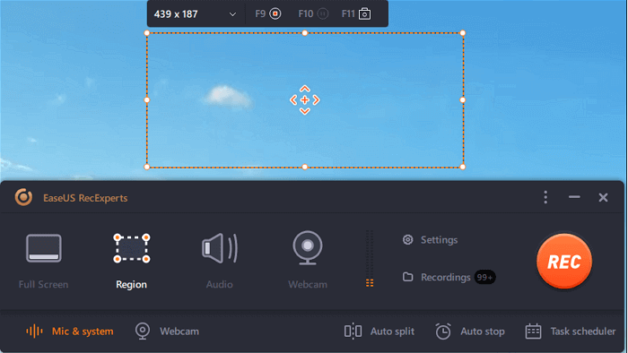
Task: Choose the Webcam recording mode icon
Action: pyautogui.click(x=307, y=248)
